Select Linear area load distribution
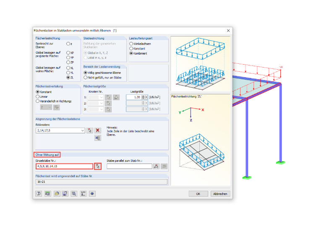 coord(37,96)
